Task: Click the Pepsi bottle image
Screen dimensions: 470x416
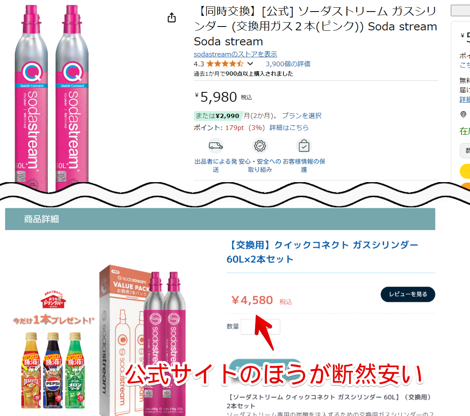Action: (x=53, y=370)
